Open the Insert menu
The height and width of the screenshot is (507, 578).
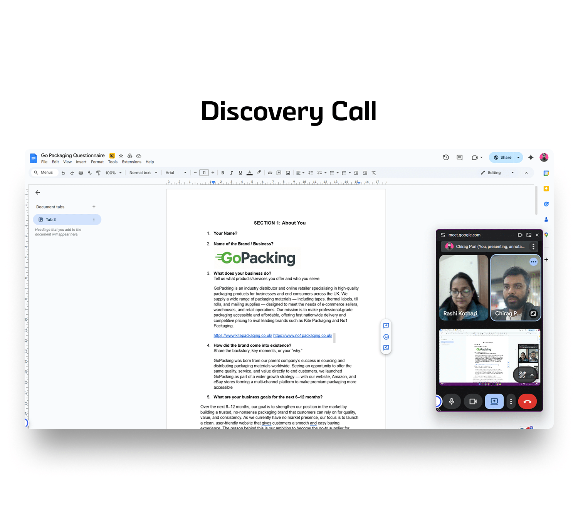[x=81, y=162]
